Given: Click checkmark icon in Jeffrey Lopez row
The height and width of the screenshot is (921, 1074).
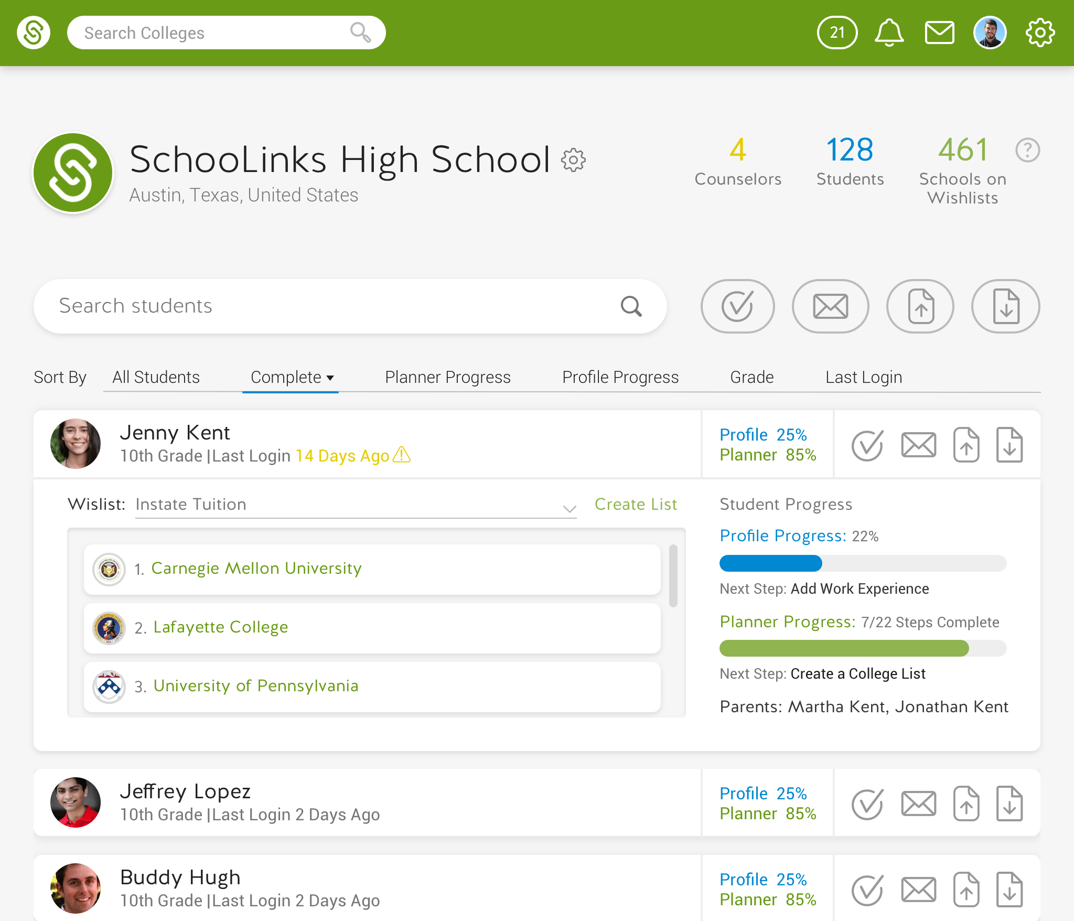Looking at the screenshot, I should pos(867,804).
